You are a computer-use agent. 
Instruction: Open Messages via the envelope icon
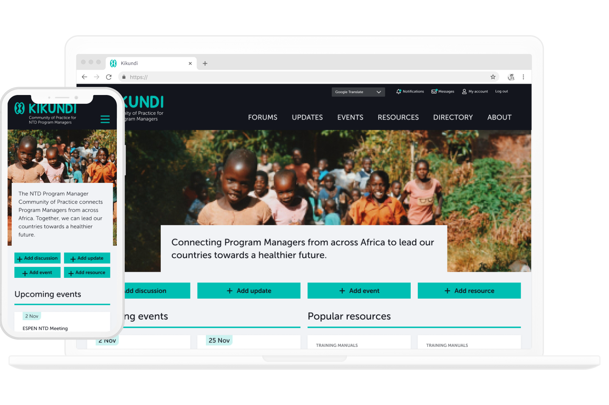pyautogui.click(x=434, y=92)
